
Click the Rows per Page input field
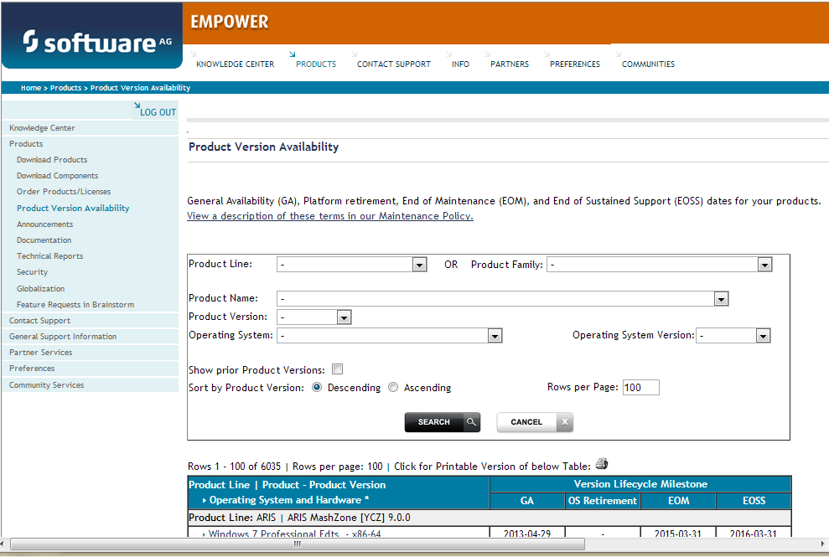tap(640, 388)
